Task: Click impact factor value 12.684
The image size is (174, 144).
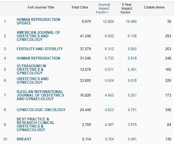Action: click(x=108, y=21)
